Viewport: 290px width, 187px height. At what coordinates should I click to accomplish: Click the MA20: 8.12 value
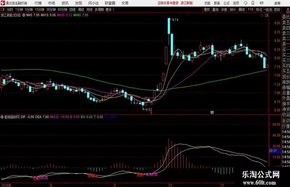(64, 15)
